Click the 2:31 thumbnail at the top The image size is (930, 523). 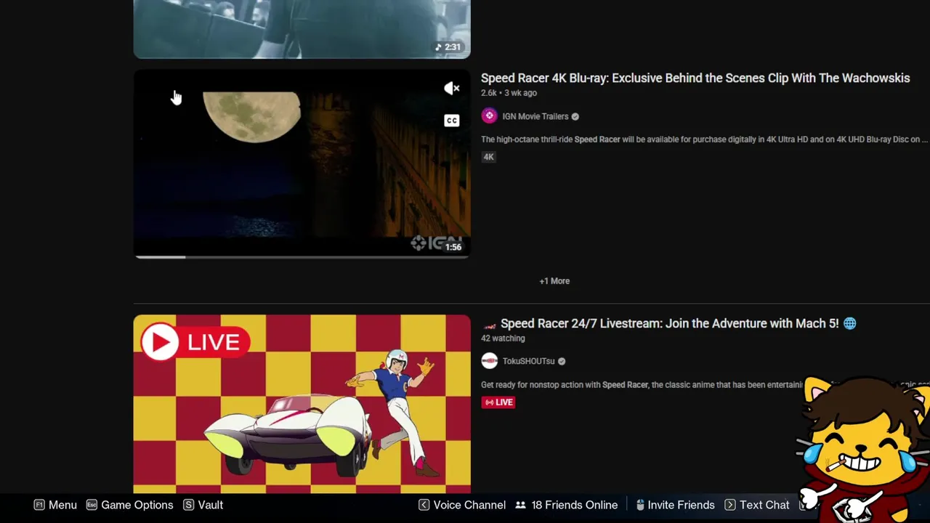coord(302,29)
